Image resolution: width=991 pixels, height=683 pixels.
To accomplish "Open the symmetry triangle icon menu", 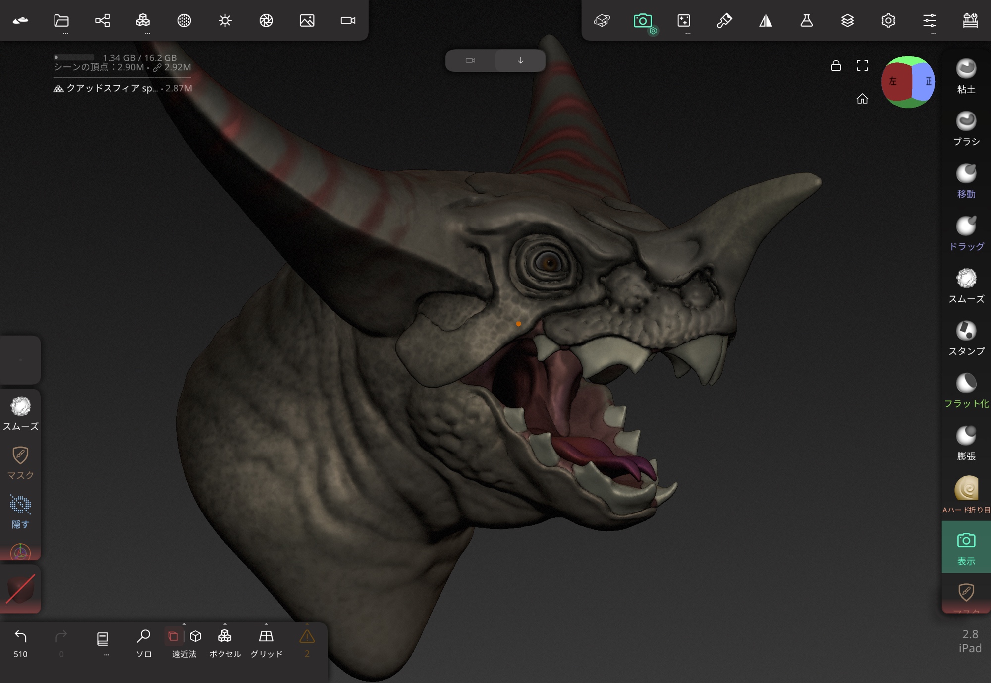I will tap(766, 21).
